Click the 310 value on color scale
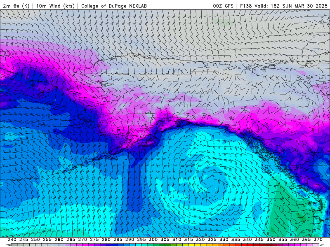Viewport: 330px width, 247px height. [177, 240]
